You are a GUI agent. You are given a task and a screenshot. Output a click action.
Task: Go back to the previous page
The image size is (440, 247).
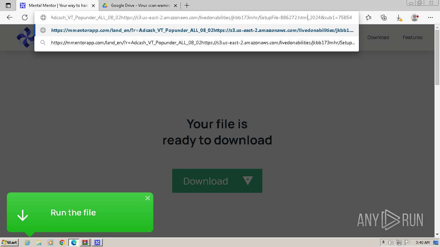pos(10,17)
